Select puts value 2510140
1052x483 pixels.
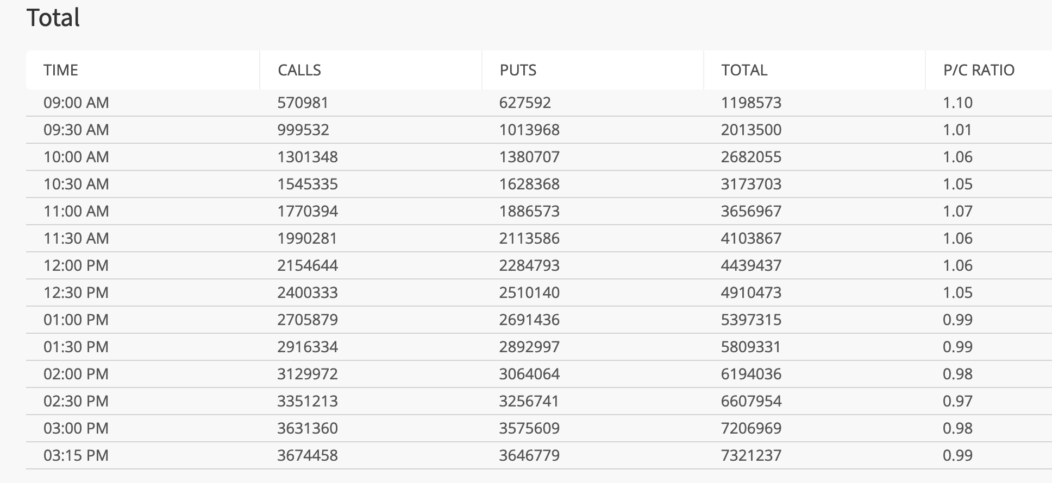click(529, 293)
